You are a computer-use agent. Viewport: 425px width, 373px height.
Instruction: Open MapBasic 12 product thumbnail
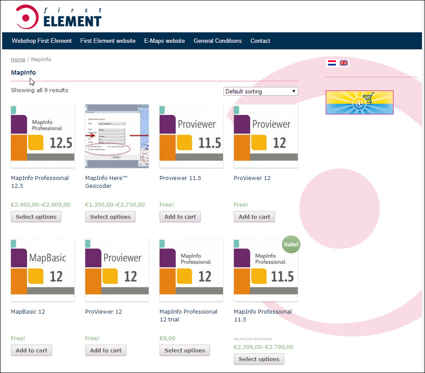click(42, 270)
